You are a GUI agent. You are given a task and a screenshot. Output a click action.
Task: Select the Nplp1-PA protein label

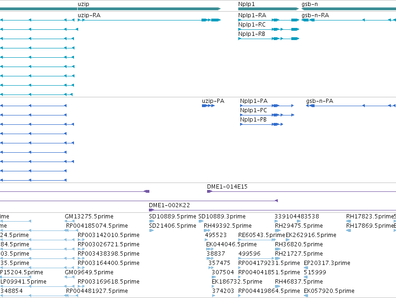coord(254,101)
